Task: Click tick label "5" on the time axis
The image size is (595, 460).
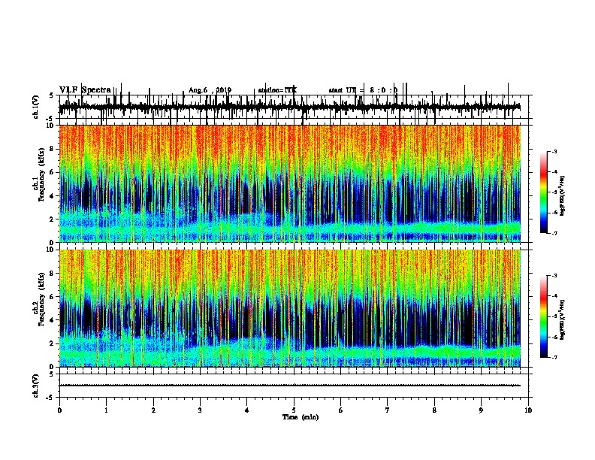Action: pyautogui.click(x=294, y=410)
